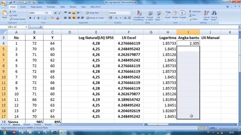Toggle Wrap Text
This screenshot has width=241, height=135.
pos(92,13)
